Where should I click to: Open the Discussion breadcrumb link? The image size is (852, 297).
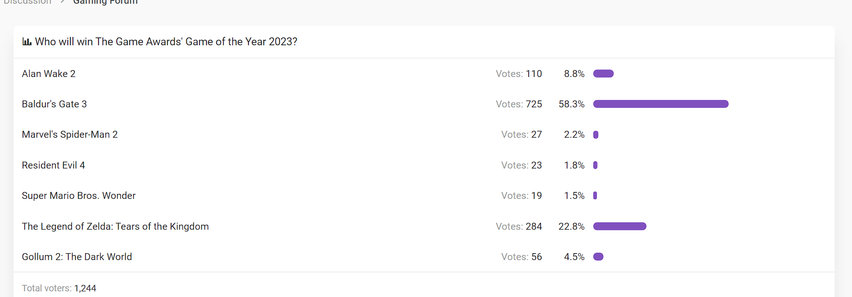coord(28,2)
